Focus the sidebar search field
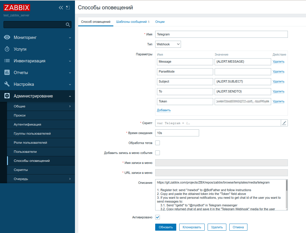306x233 pixels. [37, 25]
